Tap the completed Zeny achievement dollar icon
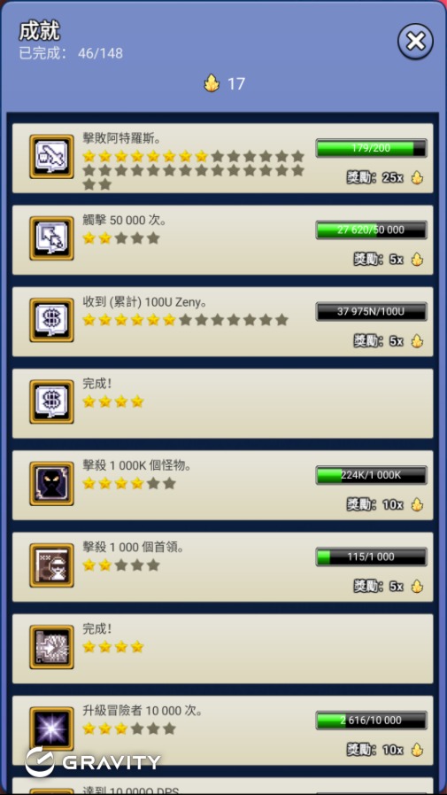The image size is (447, 795). coord(51,401)
